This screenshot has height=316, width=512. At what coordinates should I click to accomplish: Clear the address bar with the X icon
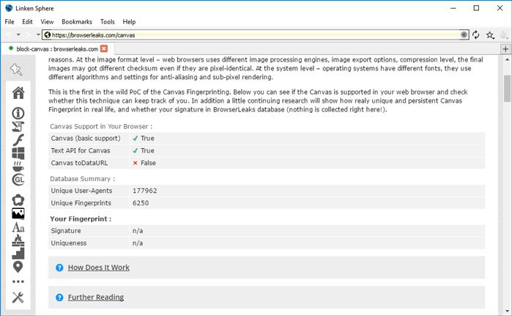tap(464, 34)
